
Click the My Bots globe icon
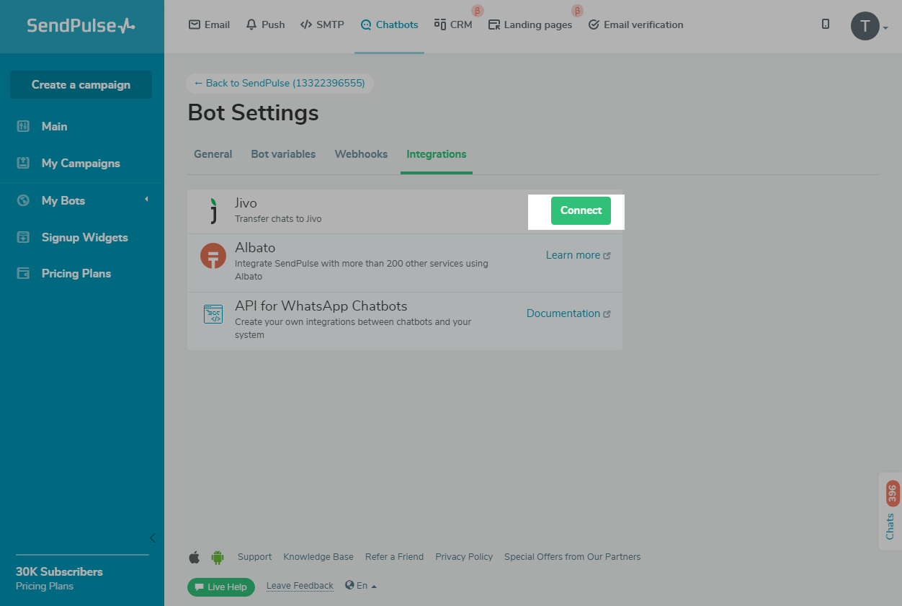pos(23,200)
